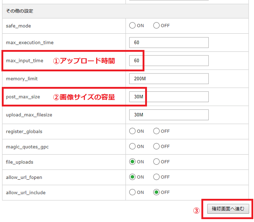Switch allow_url_include to ON
The image size is (254, 222).
point(132,192)
